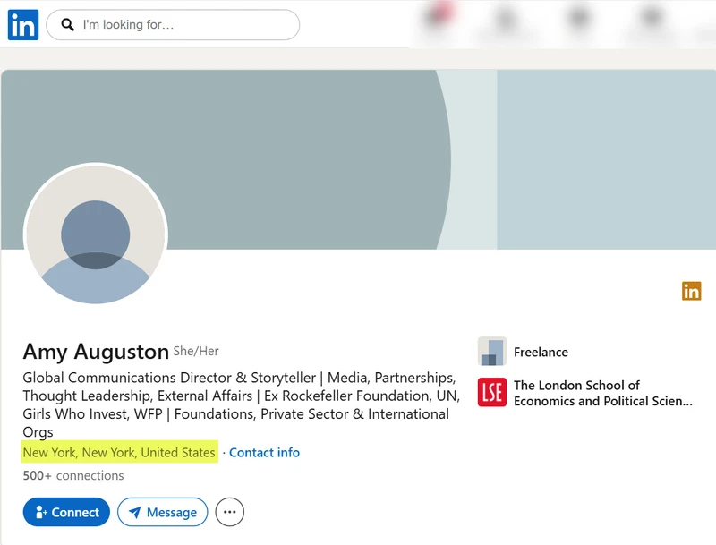Click the gold LinkedIn Premium badge
The width and height of the screenshot is (716, 545).
(x=691, y=291)
